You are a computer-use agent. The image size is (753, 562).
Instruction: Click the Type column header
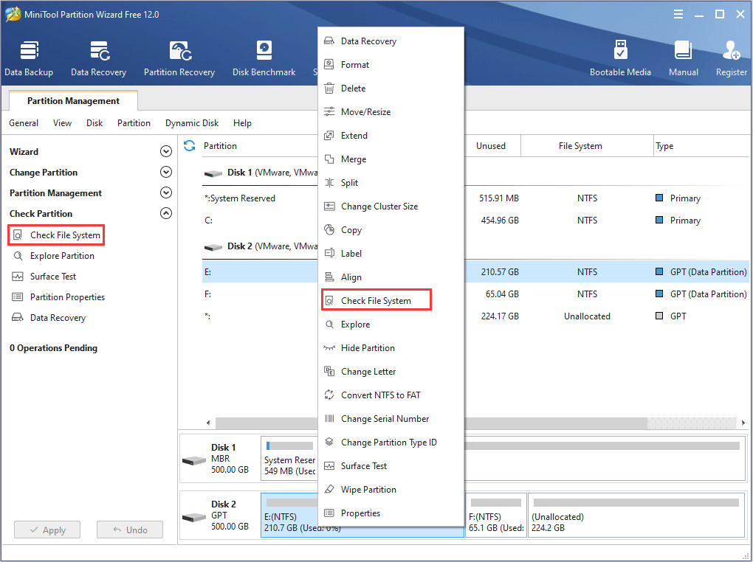[x=701, y=146]
